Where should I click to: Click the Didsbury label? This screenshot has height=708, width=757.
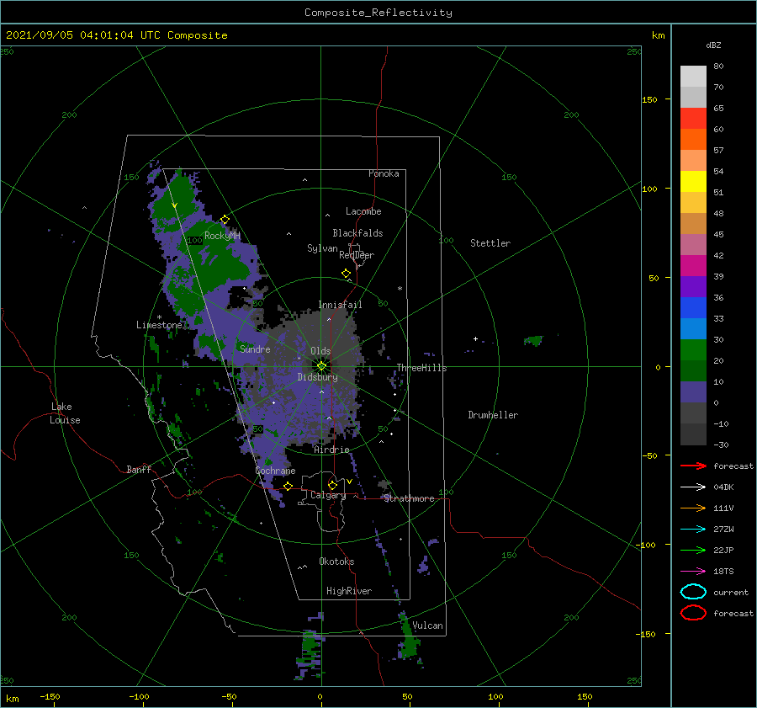317,377
